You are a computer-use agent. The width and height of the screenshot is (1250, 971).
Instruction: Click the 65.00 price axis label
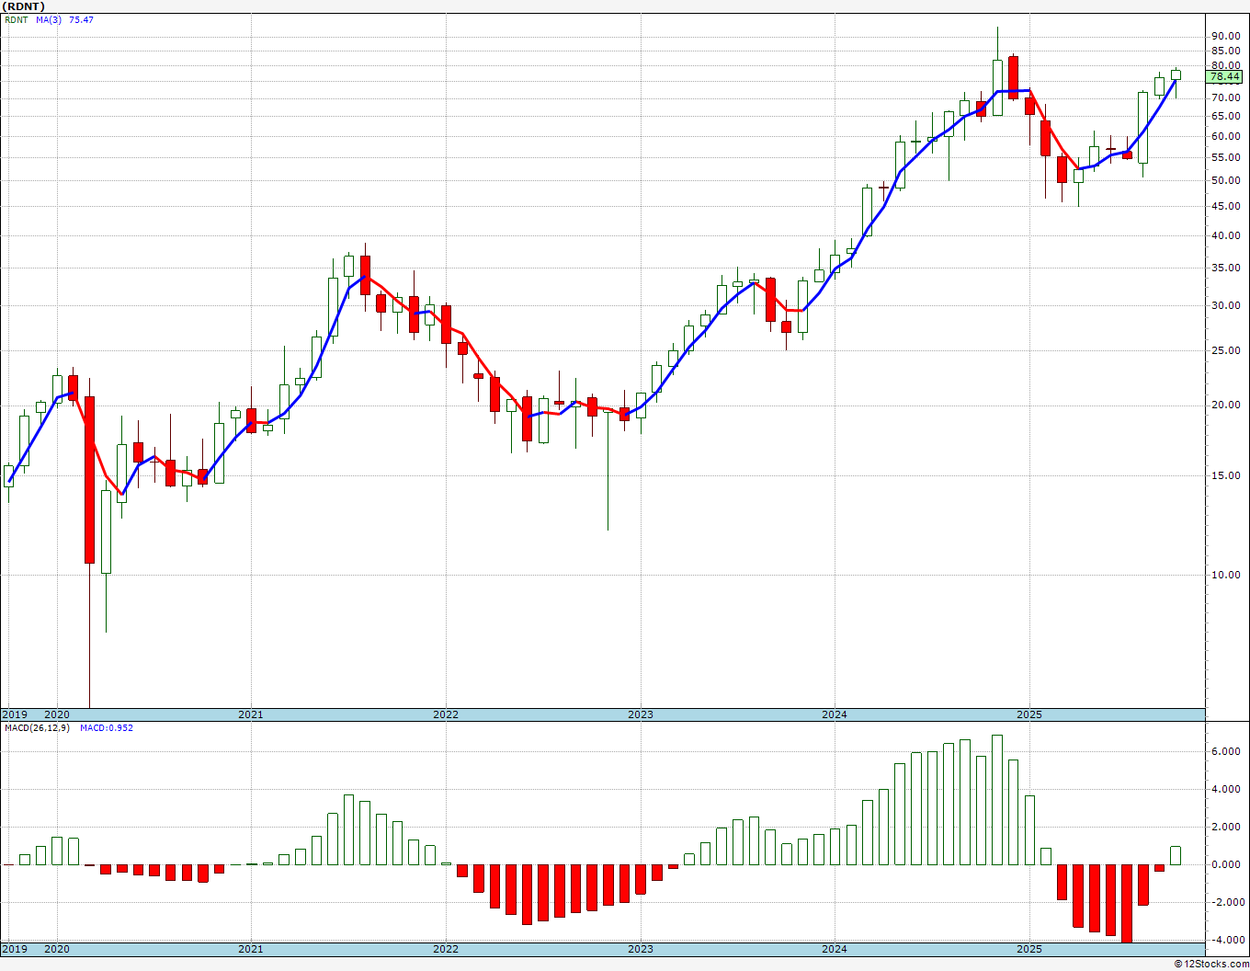pos(1226,116)
